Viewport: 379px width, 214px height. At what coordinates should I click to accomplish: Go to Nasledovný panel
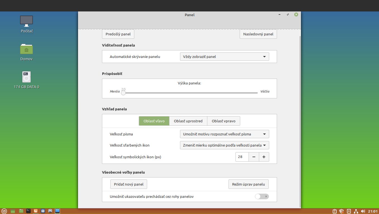point(258,34)
